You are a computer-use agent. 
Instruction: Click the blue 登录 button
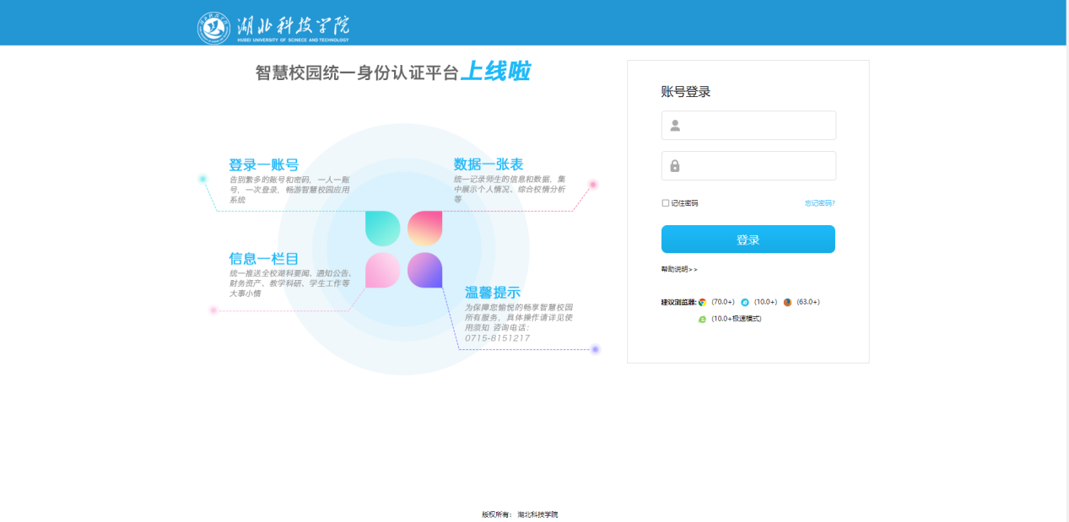pyautogui.click(x=748, y=239)
